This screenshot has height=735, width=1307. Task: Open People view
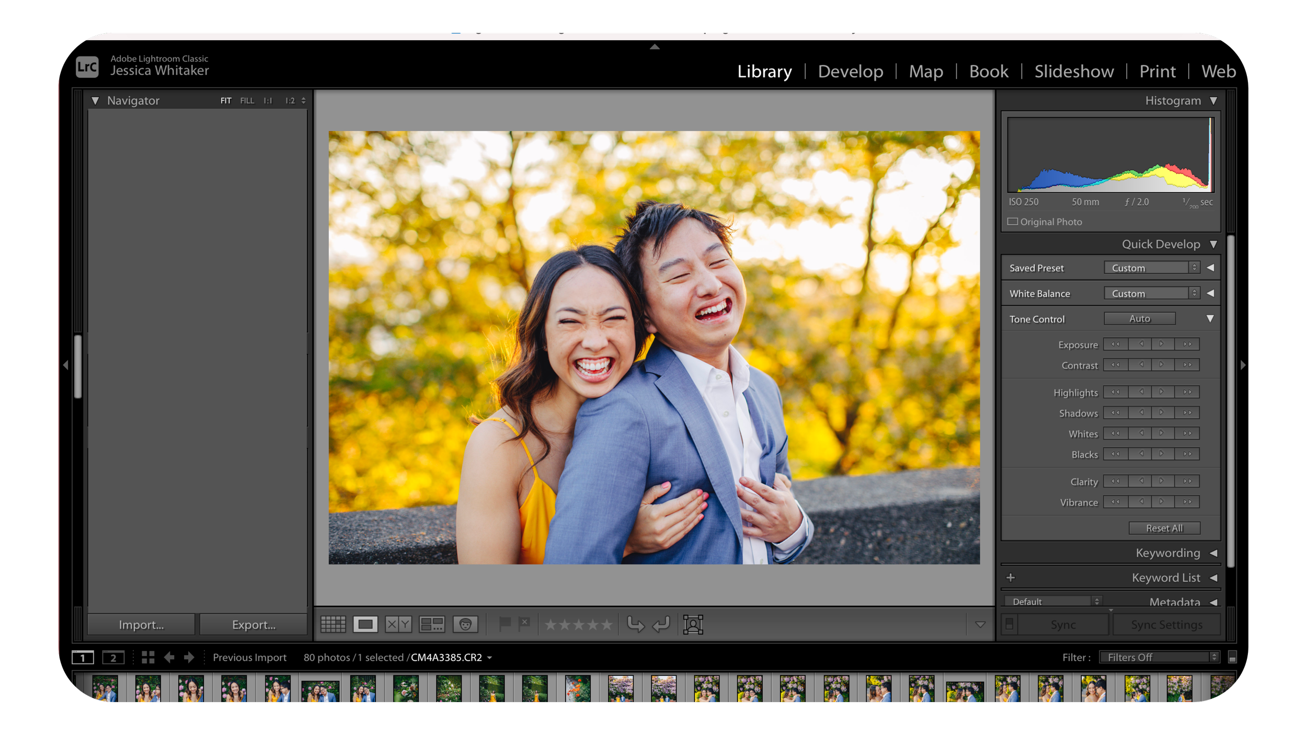pyautogui.click(x=465, y=625)
